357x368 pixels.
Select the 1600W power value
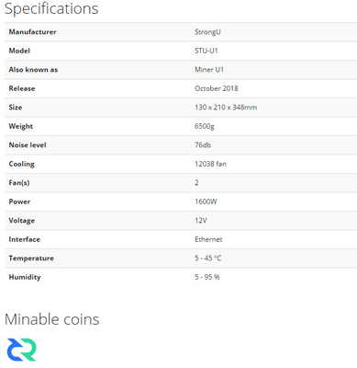pos(206,201)
